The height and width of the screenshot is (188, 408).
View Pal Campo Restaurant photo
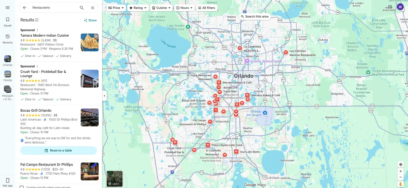(89, 171)
